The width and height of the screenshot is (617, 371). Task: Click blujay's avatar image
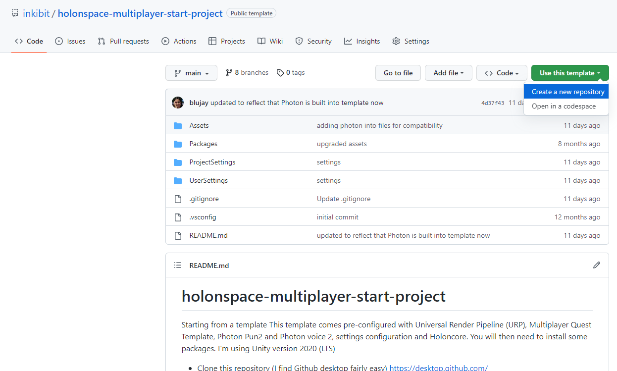point(178,103)
